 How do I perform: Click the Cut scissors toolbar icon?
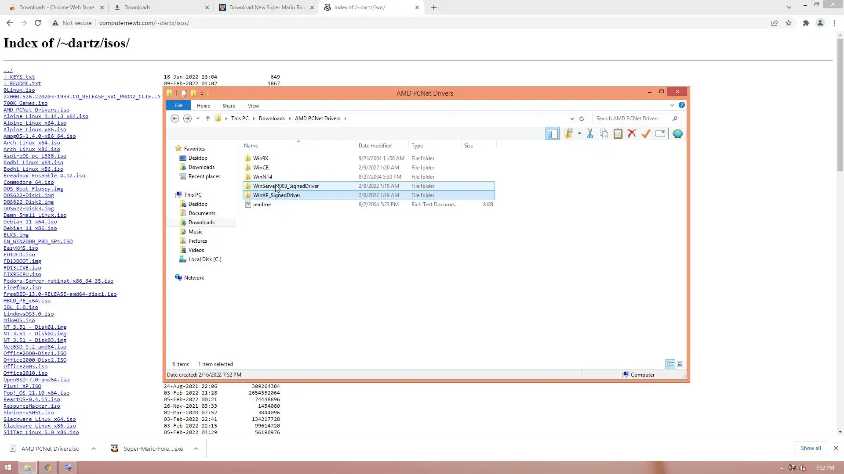590,134
